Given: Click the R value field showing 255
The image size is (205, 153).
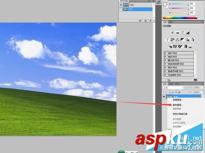Looking at the screenshot, I should [x=192, y=4].
